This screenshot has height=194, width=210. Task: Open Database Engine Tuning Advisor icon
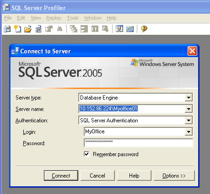tap(119, 29)
